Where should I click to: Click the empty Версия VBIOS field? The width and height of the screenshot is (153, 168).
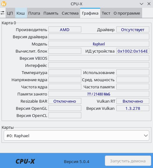coord(99,58)
